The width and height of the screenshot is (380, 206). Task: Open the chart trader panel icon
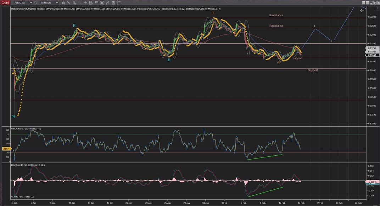click(96, 3)
